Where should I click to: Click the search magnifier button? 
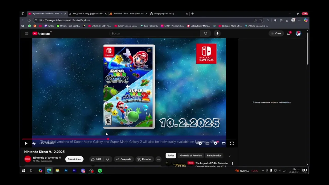pos(206,33)
